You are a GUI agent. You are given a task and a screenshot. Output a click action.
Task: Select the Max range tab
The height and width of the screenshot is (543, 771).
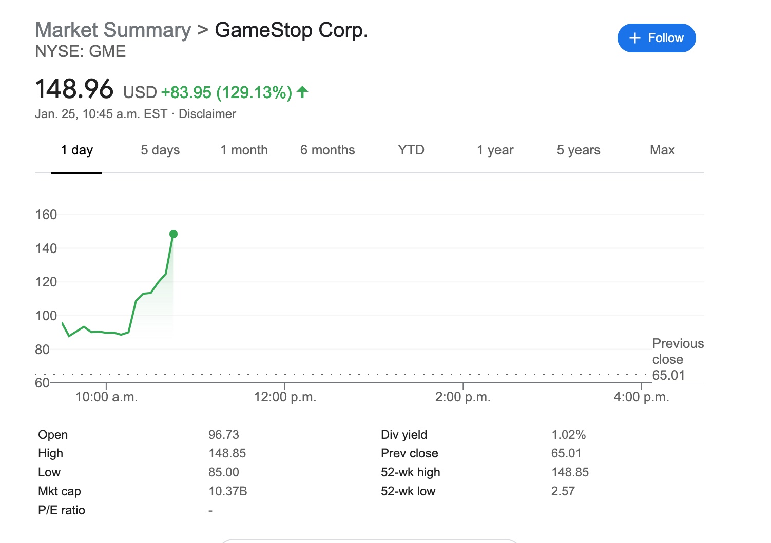tap(662, 150)
